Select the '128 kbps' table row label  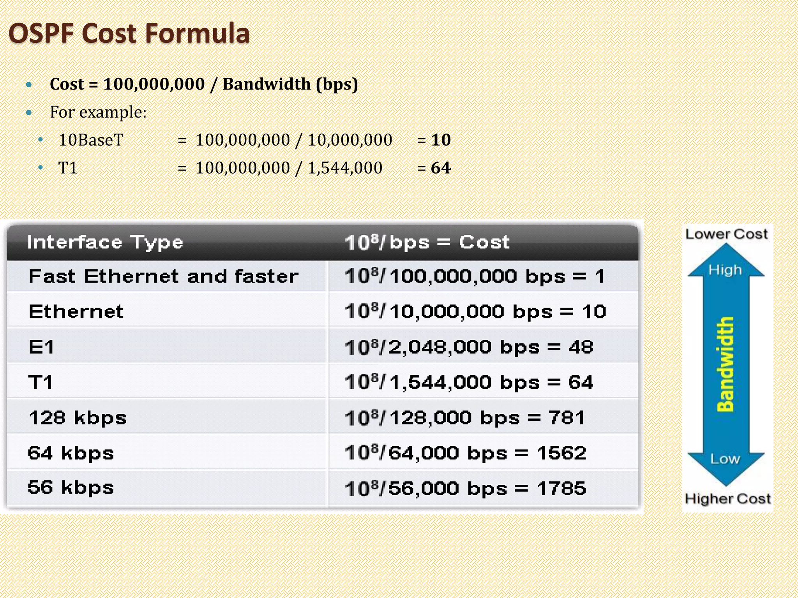[78, 418]
